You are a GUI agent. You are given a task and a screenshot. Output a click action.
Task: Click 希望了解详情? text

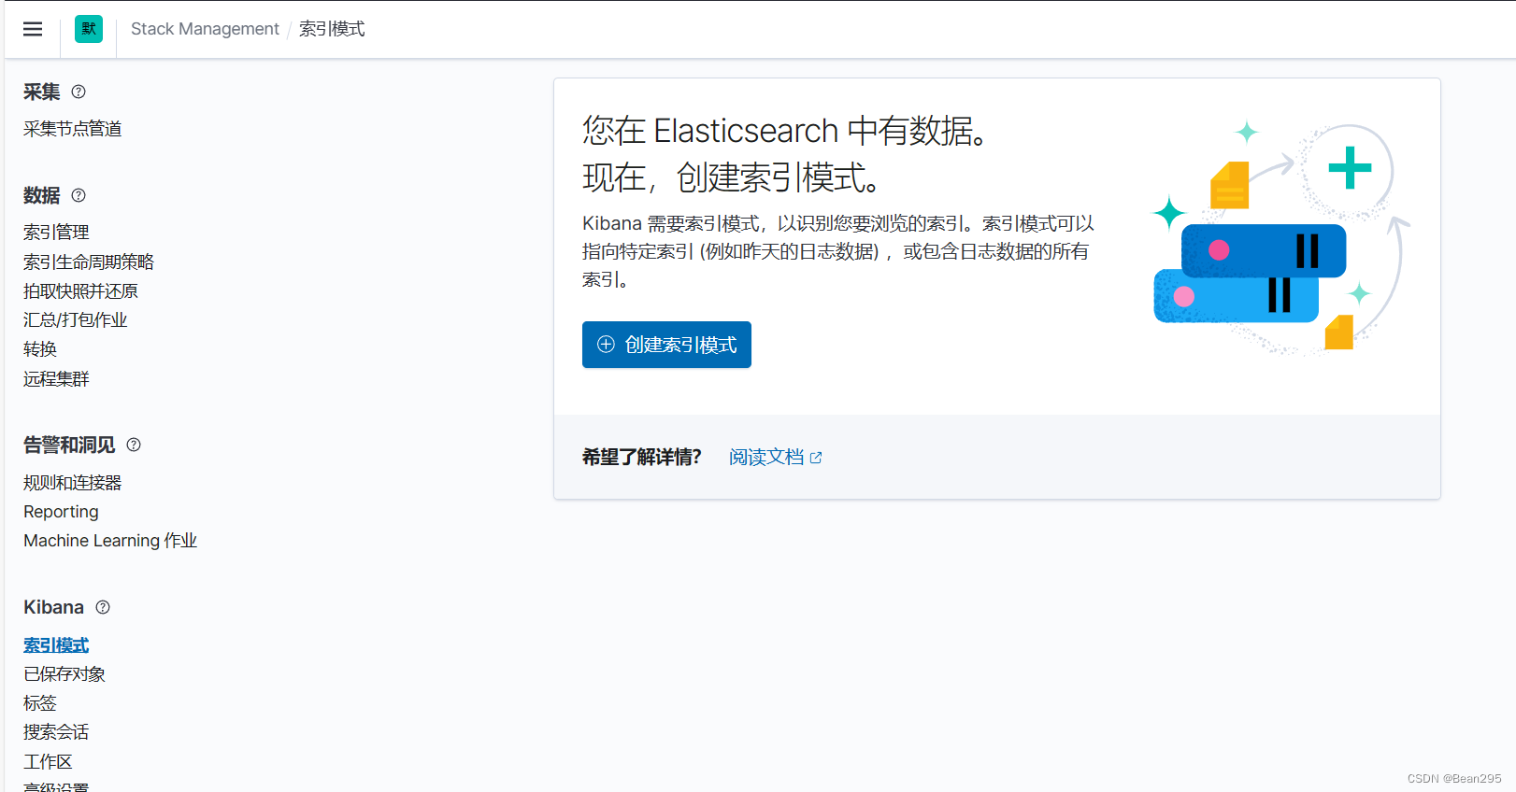coord(642,457)
